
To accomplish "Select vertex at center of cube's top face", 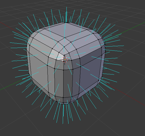I will pyautogui.click(x=65, y=37).
